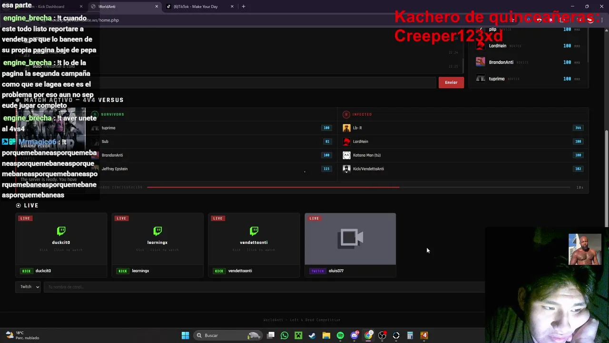Open vendettaanti live stream card

254,245
